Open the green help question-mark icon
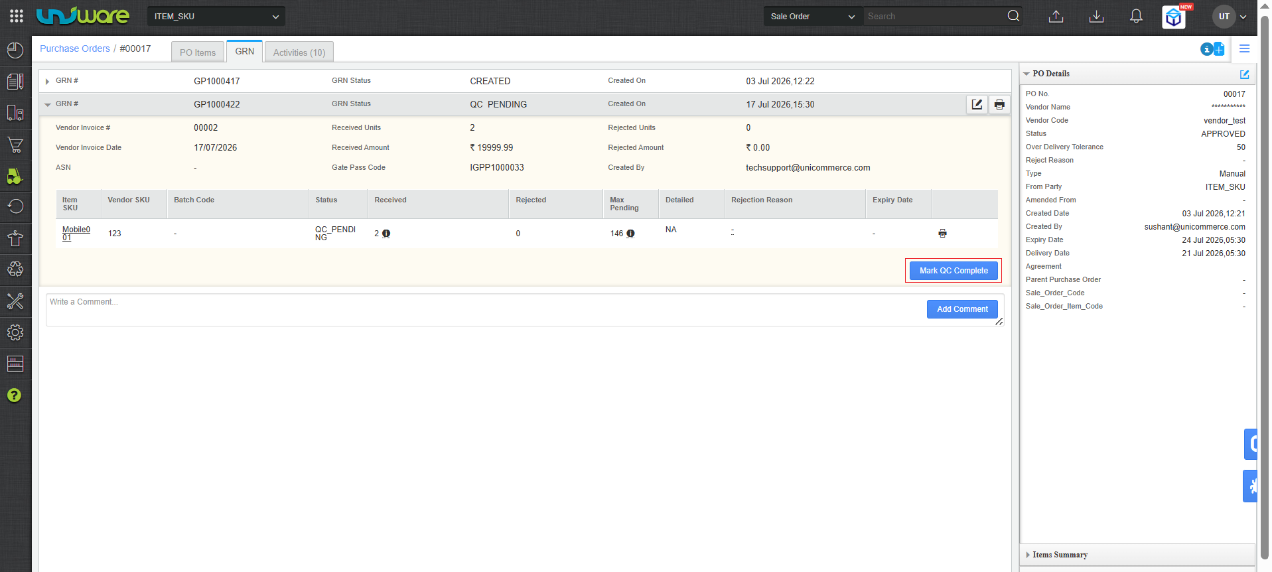 pyautogui.click(x=14, y=395)
